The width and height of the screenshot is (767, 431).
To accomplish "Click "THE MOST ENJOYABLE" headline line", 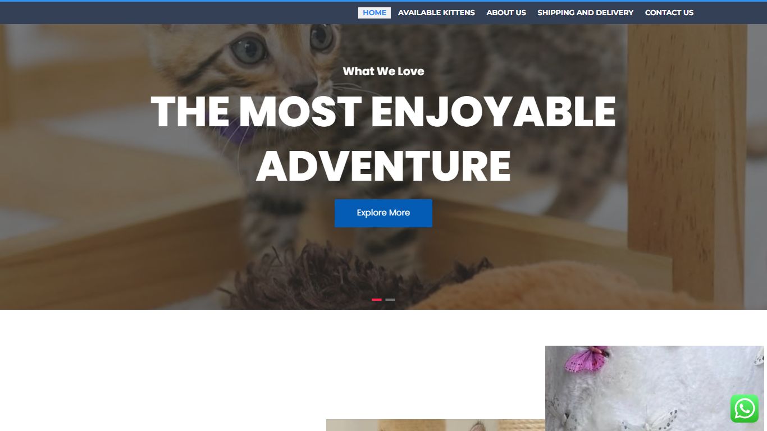I will (383, 112).
